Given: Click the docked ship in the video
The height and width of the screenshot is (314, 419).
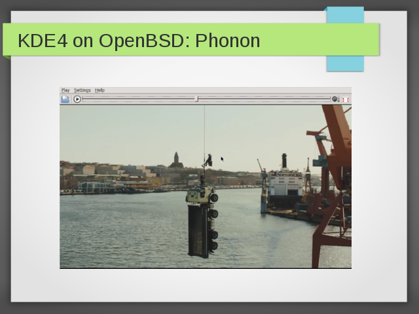Looking at the screenshot, I should click(x=285, y=186).
